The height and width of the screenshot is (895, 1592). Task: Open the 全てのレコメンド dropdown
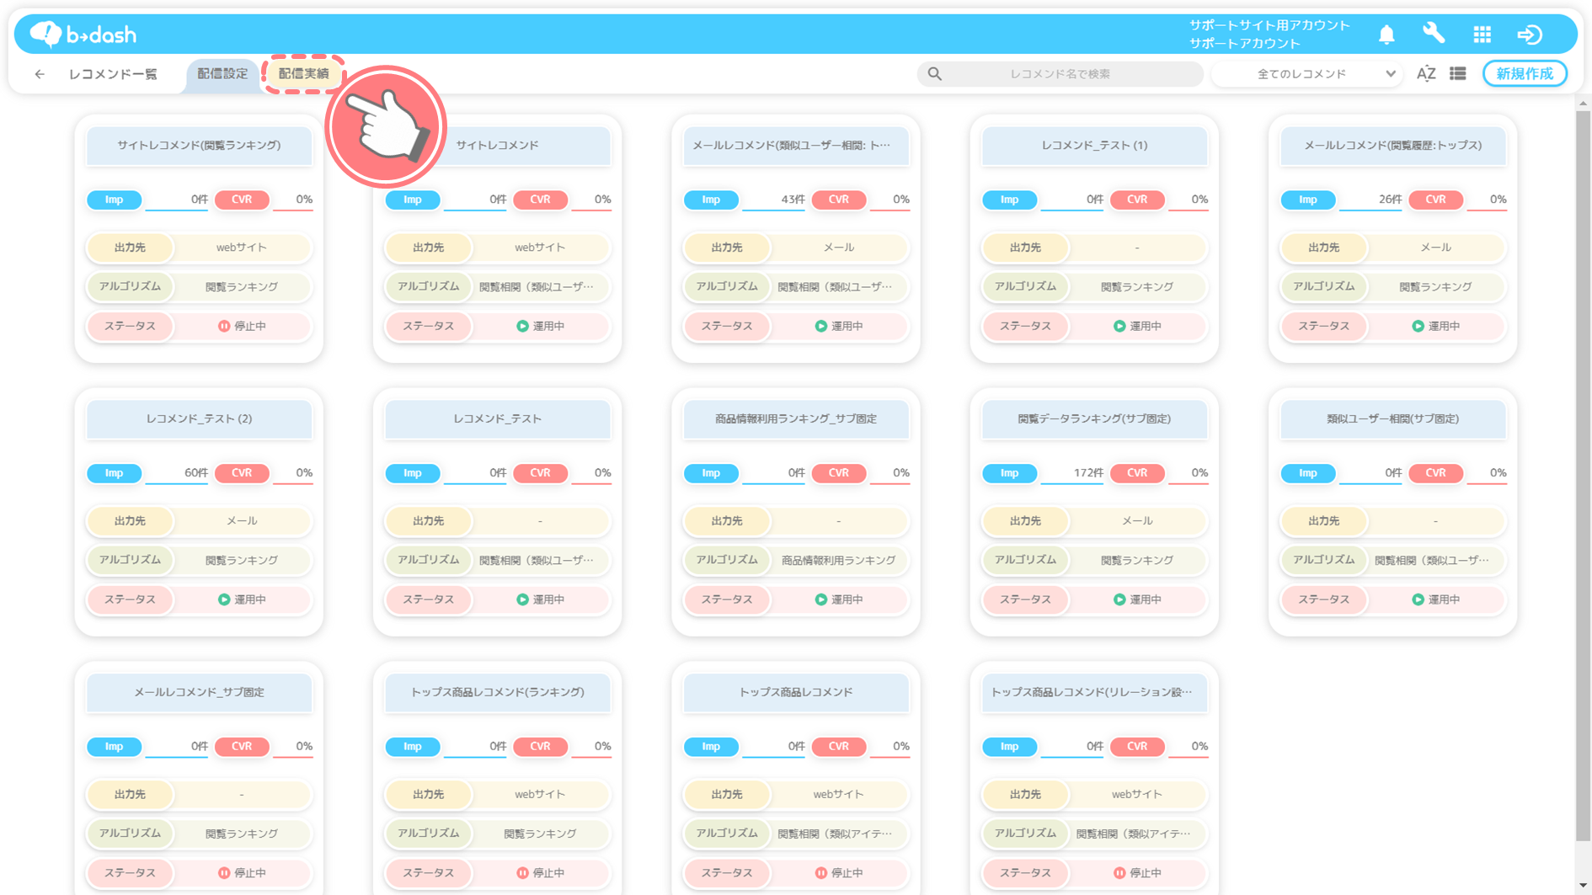coord(1306,74)
